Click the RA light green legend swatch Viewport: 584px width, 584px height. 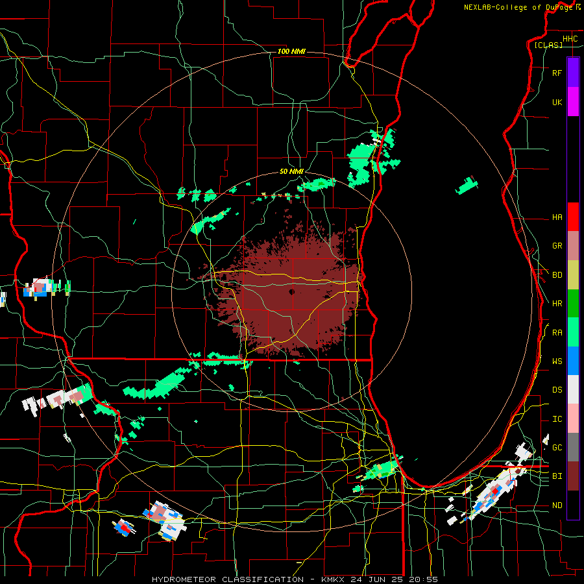point(573,332)
